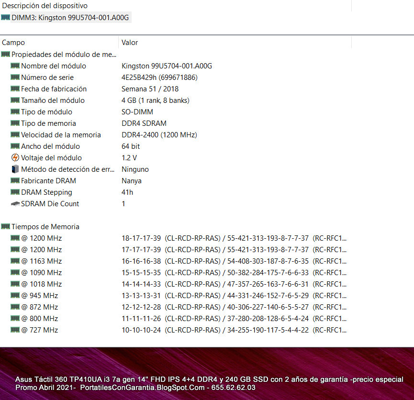Click the lightning Voltaje del módulo icon
The width and height of the screenshot is (414, 400).
pos(15,157)
